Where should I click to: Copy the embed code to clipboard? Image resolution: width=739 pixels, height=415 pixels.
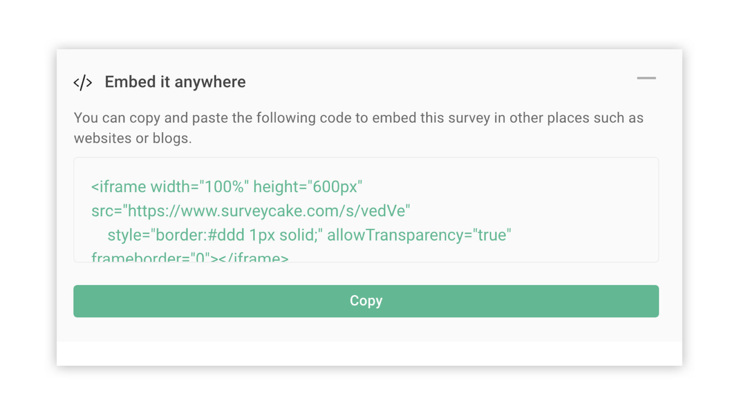pos(366,301)
